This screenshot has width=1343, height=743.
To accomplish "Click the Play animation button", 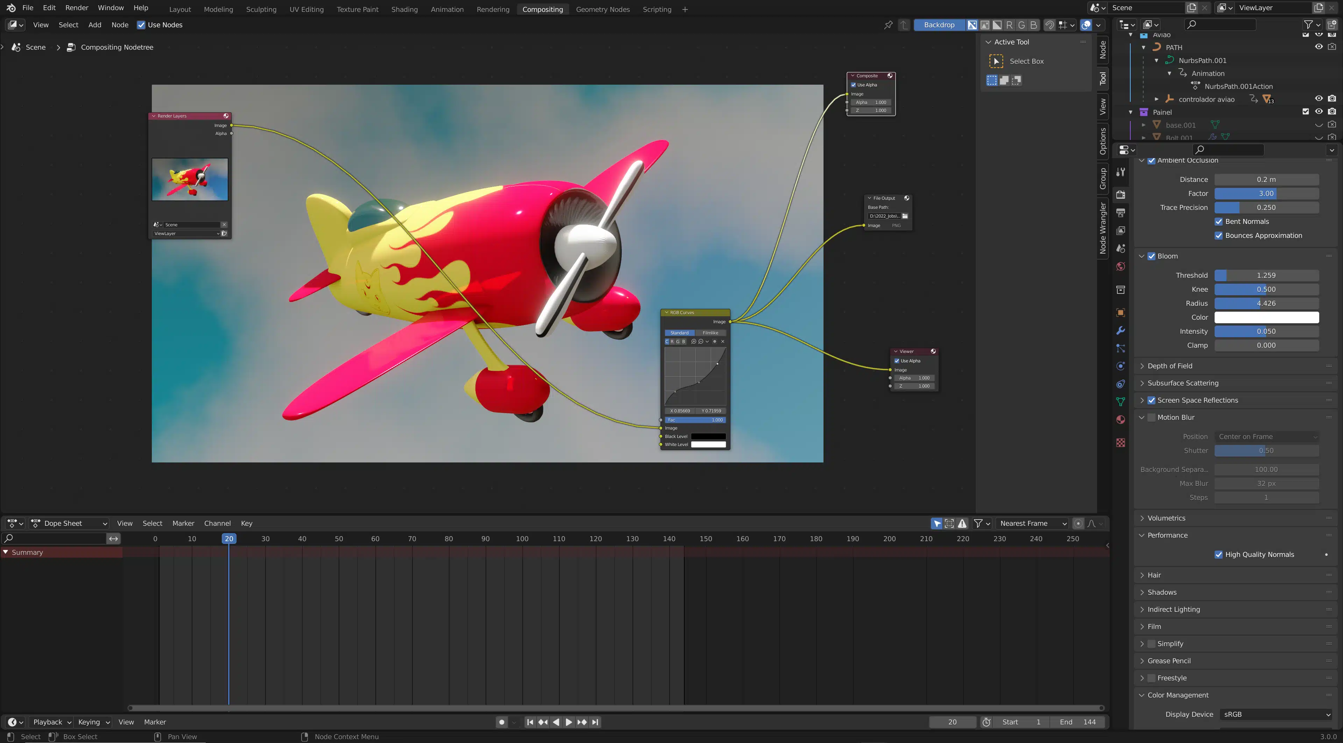I will 569,722.
